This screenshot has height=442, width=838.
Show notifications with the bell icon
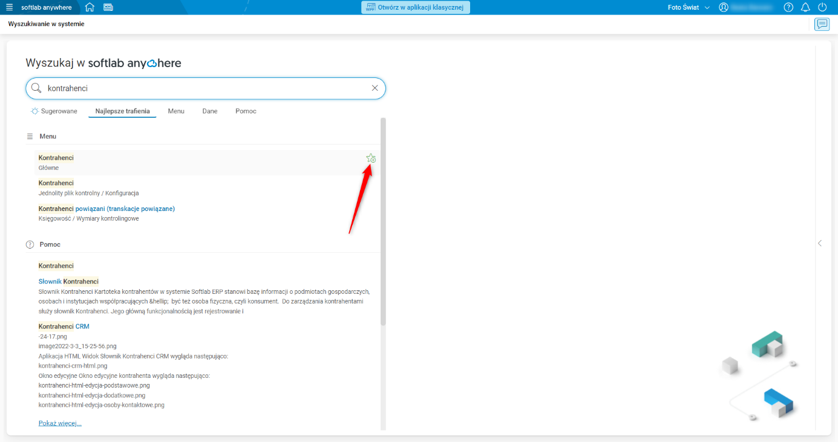pos(805,7)
